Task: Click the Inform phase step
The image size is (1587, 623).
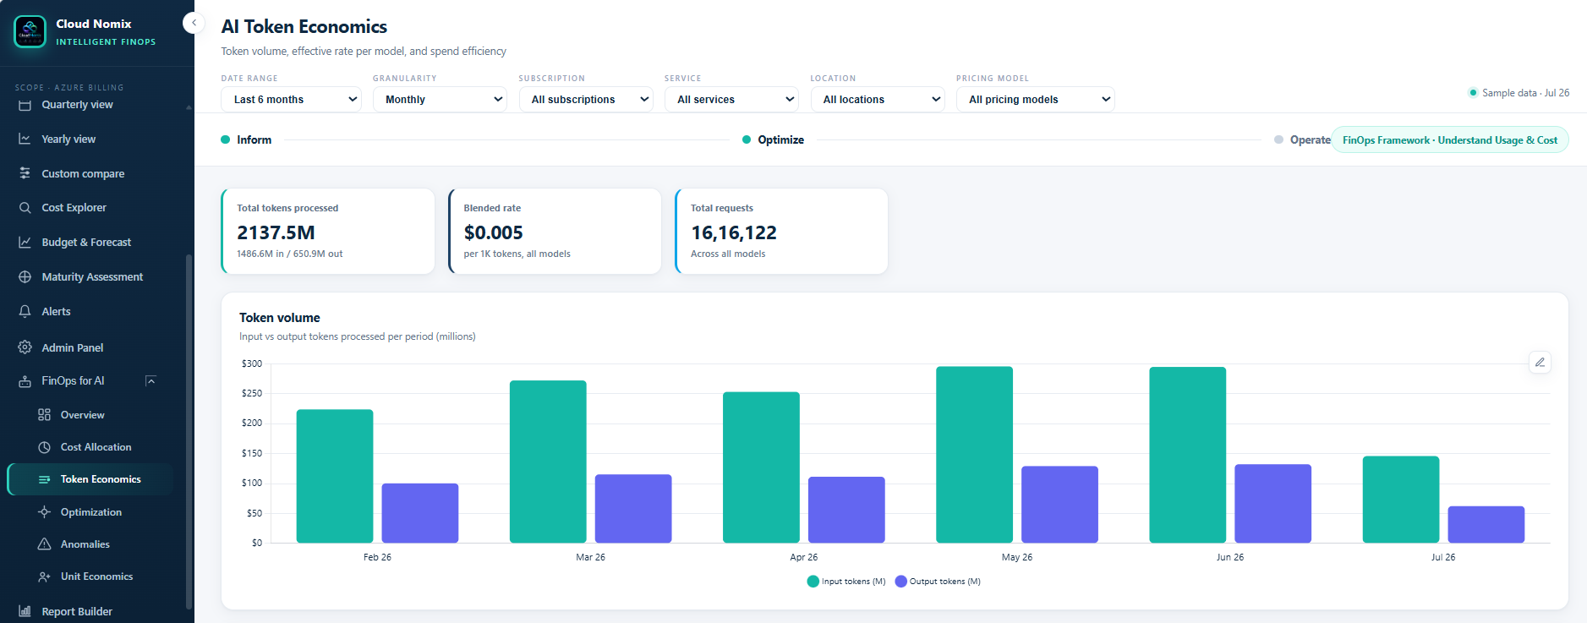Action: (x=246, y=139)
